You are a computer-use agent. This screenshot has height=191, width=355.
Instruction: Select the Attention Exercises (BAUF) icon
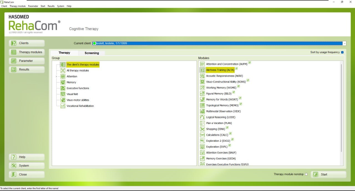202,153
